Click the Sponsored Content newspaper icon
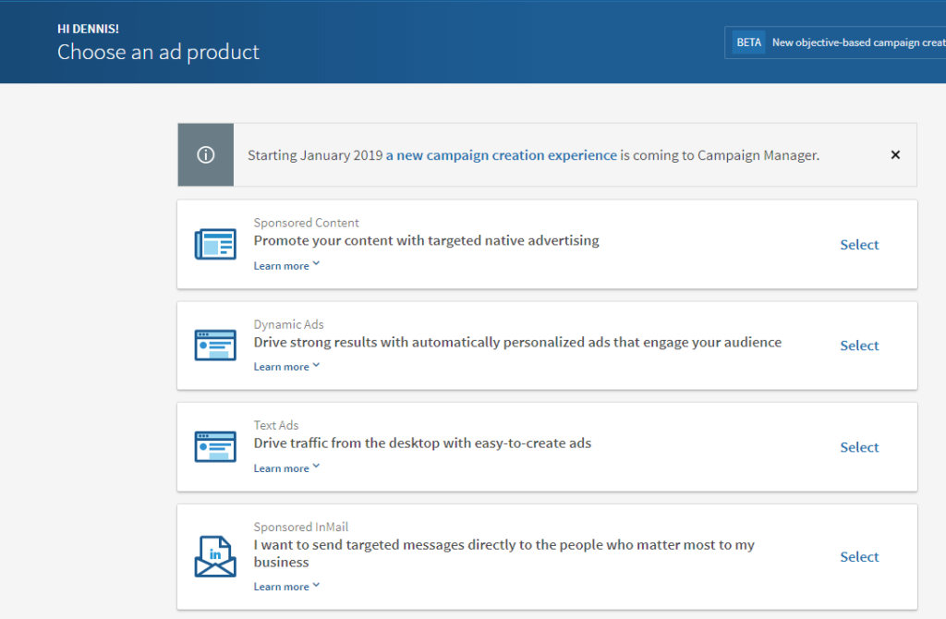This screenshot has height=619, width=946. click(x=215, y=243)
